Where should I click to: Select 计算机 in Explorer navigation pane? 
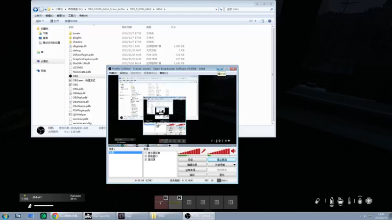pos(44,62)
